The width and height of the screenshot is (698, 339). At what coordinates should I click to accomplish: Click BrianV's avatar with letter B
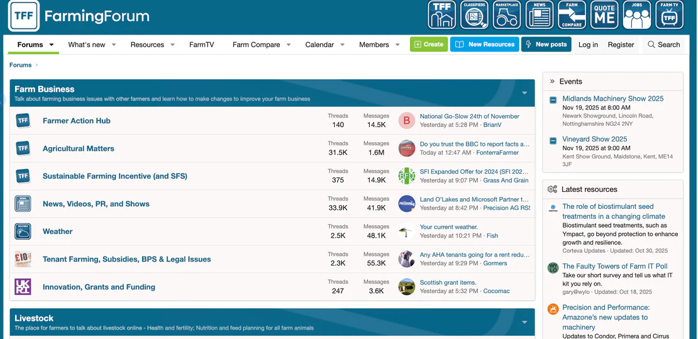(x=406, y=120)
